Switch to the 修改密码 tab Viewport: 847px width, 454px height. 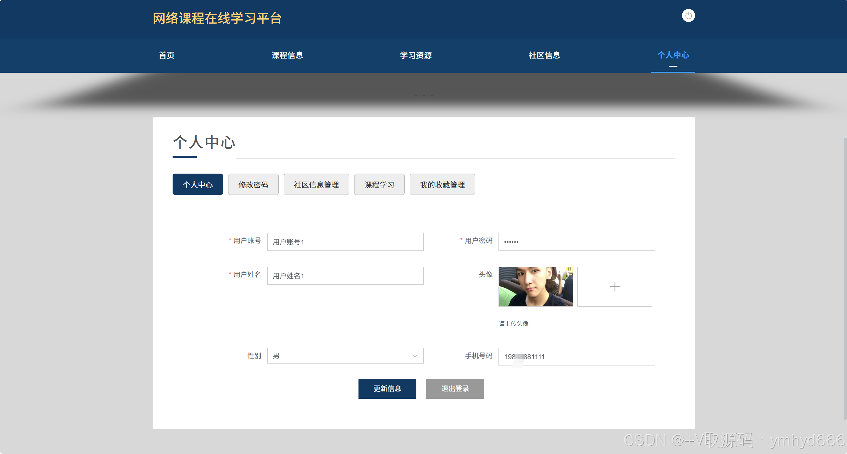click(x=253, y=185)
